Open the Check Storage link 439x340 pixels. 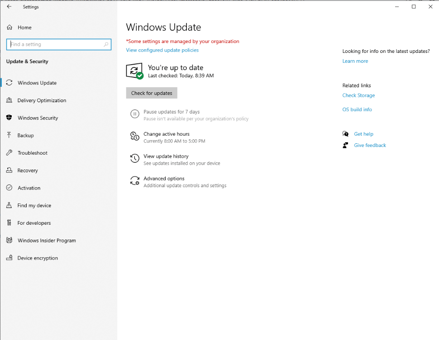pyautogui.click(x=358, y=95)
